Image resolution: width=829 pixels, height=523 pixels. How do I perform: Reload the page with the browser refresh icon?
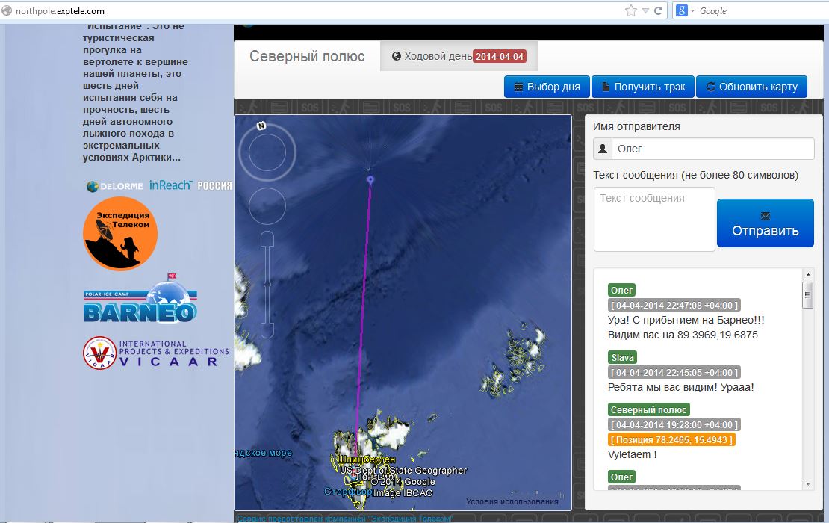point(658,10)
